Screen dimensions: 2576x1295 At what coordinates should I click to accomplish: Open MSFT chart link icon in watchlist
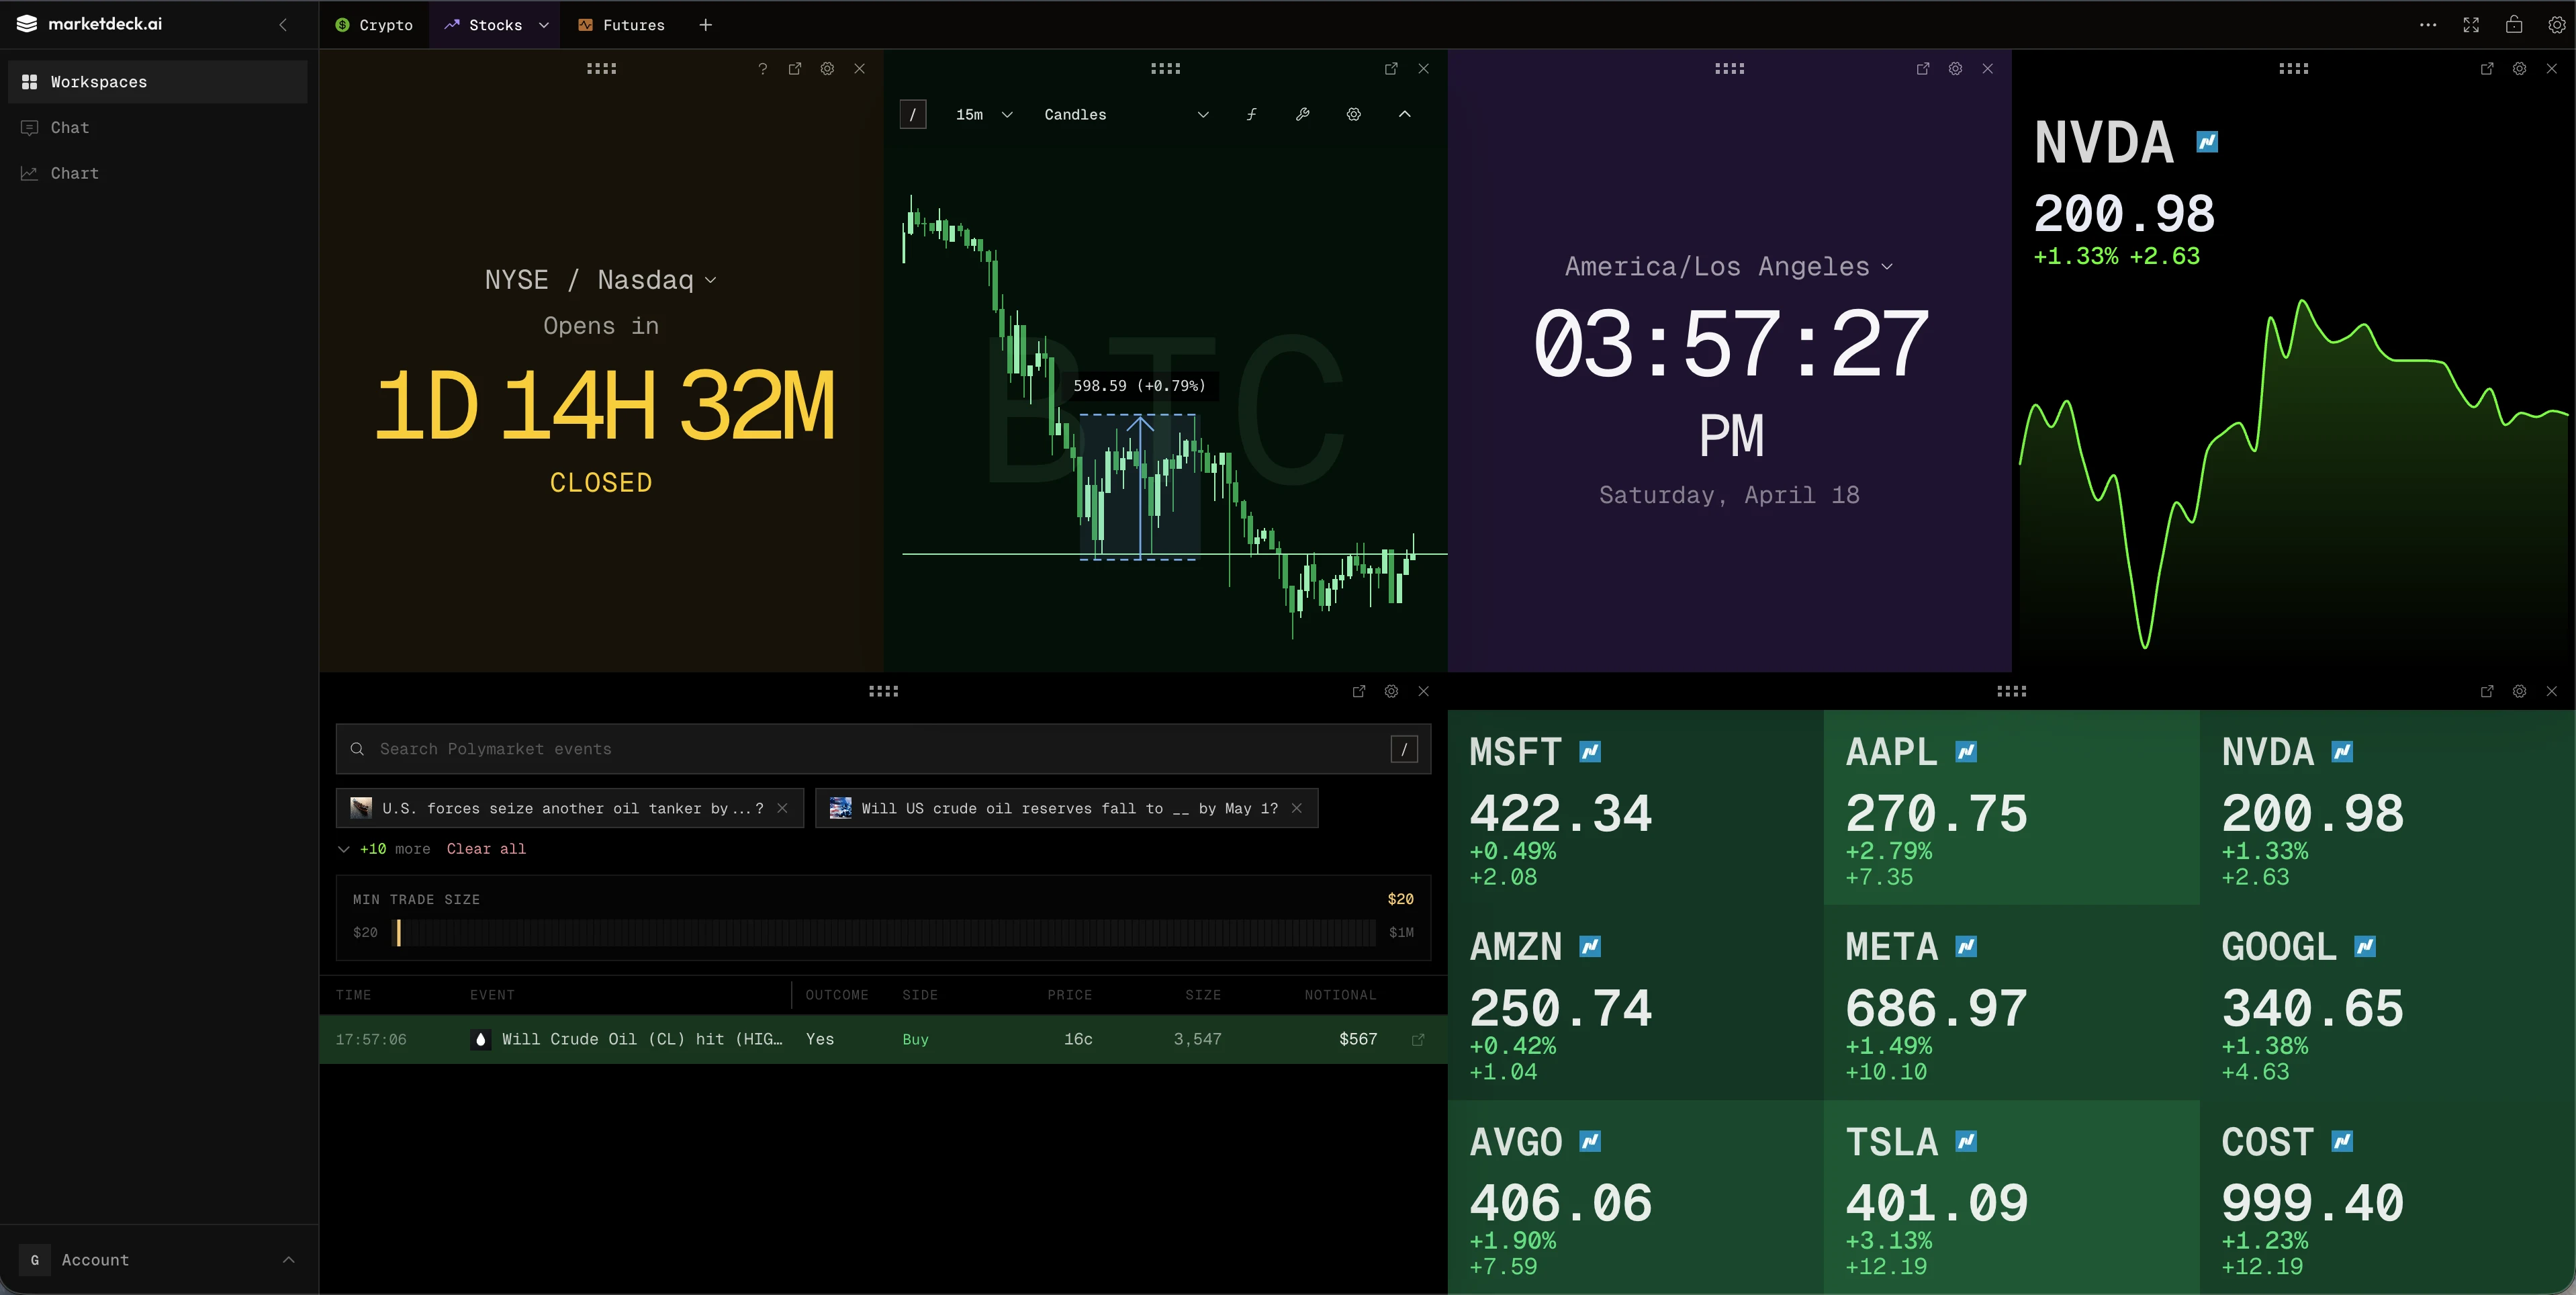(x=1590, y=752)
